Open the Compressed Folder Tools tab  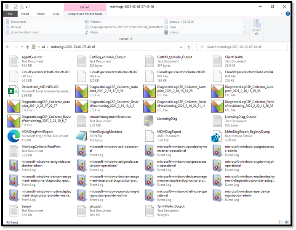pyautogui.click(x=85, y=14)
